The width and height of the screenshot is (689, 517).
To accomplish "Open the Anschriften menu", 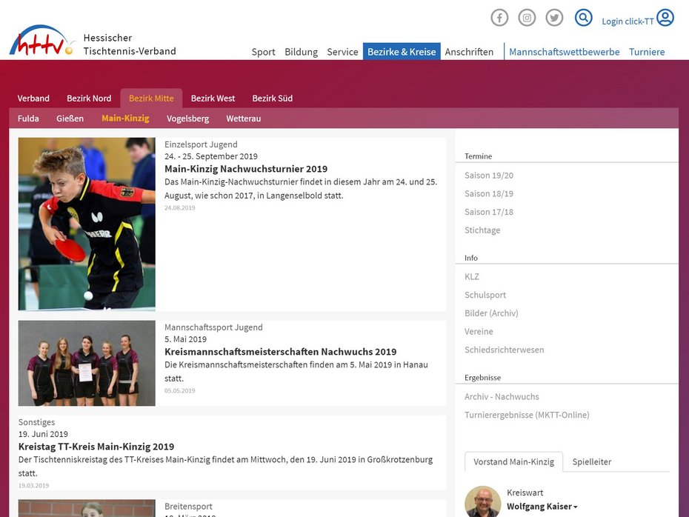I will pyautogui.click(x=469, y=52).
